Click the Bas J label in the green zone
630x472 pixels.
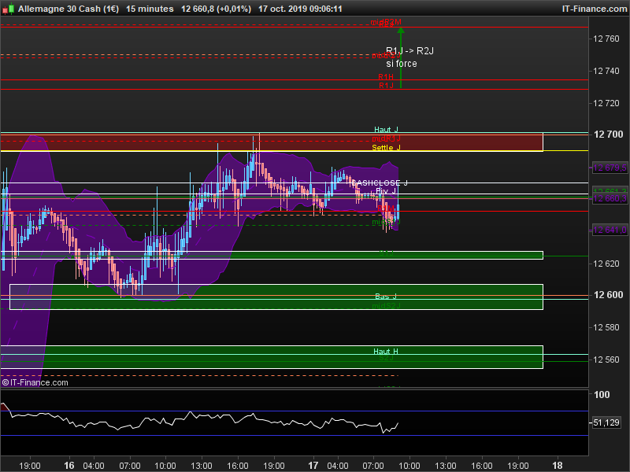pyautogui.click(x=386, y=297)
